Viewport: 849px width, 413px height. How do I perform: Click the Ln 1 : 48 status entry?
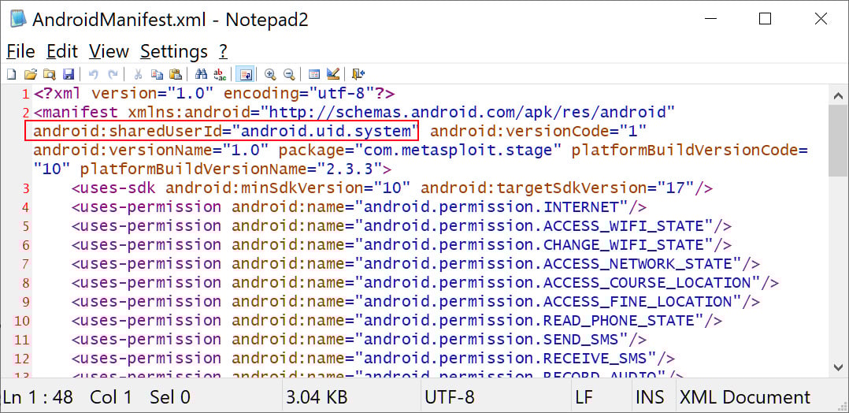[38, 397]
